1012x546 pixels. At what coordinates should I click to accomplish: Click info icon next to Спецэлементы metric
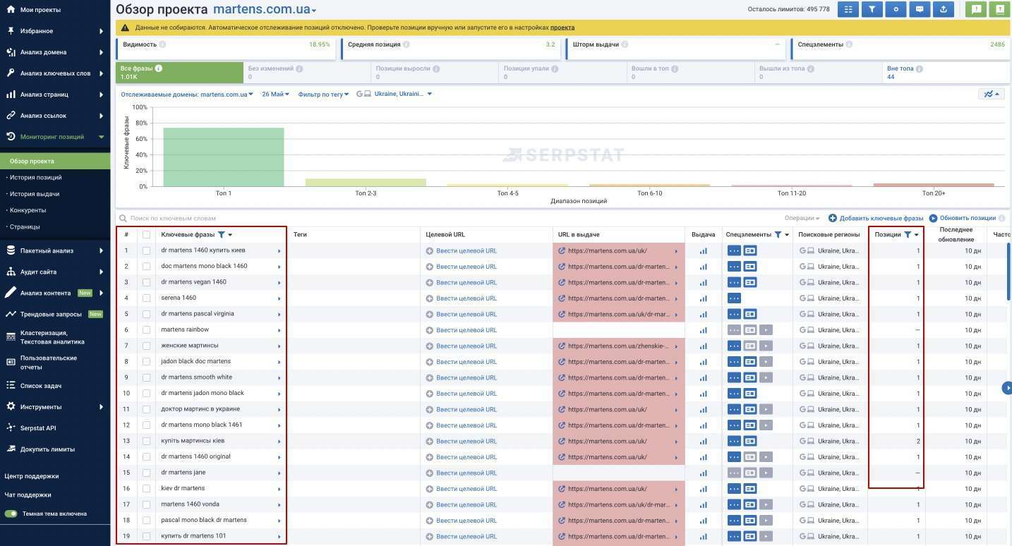point(850,44)
